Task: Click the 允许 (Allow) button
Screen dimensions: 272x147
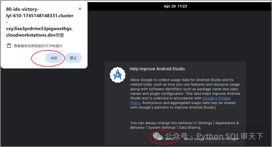Action: point(54,58)
